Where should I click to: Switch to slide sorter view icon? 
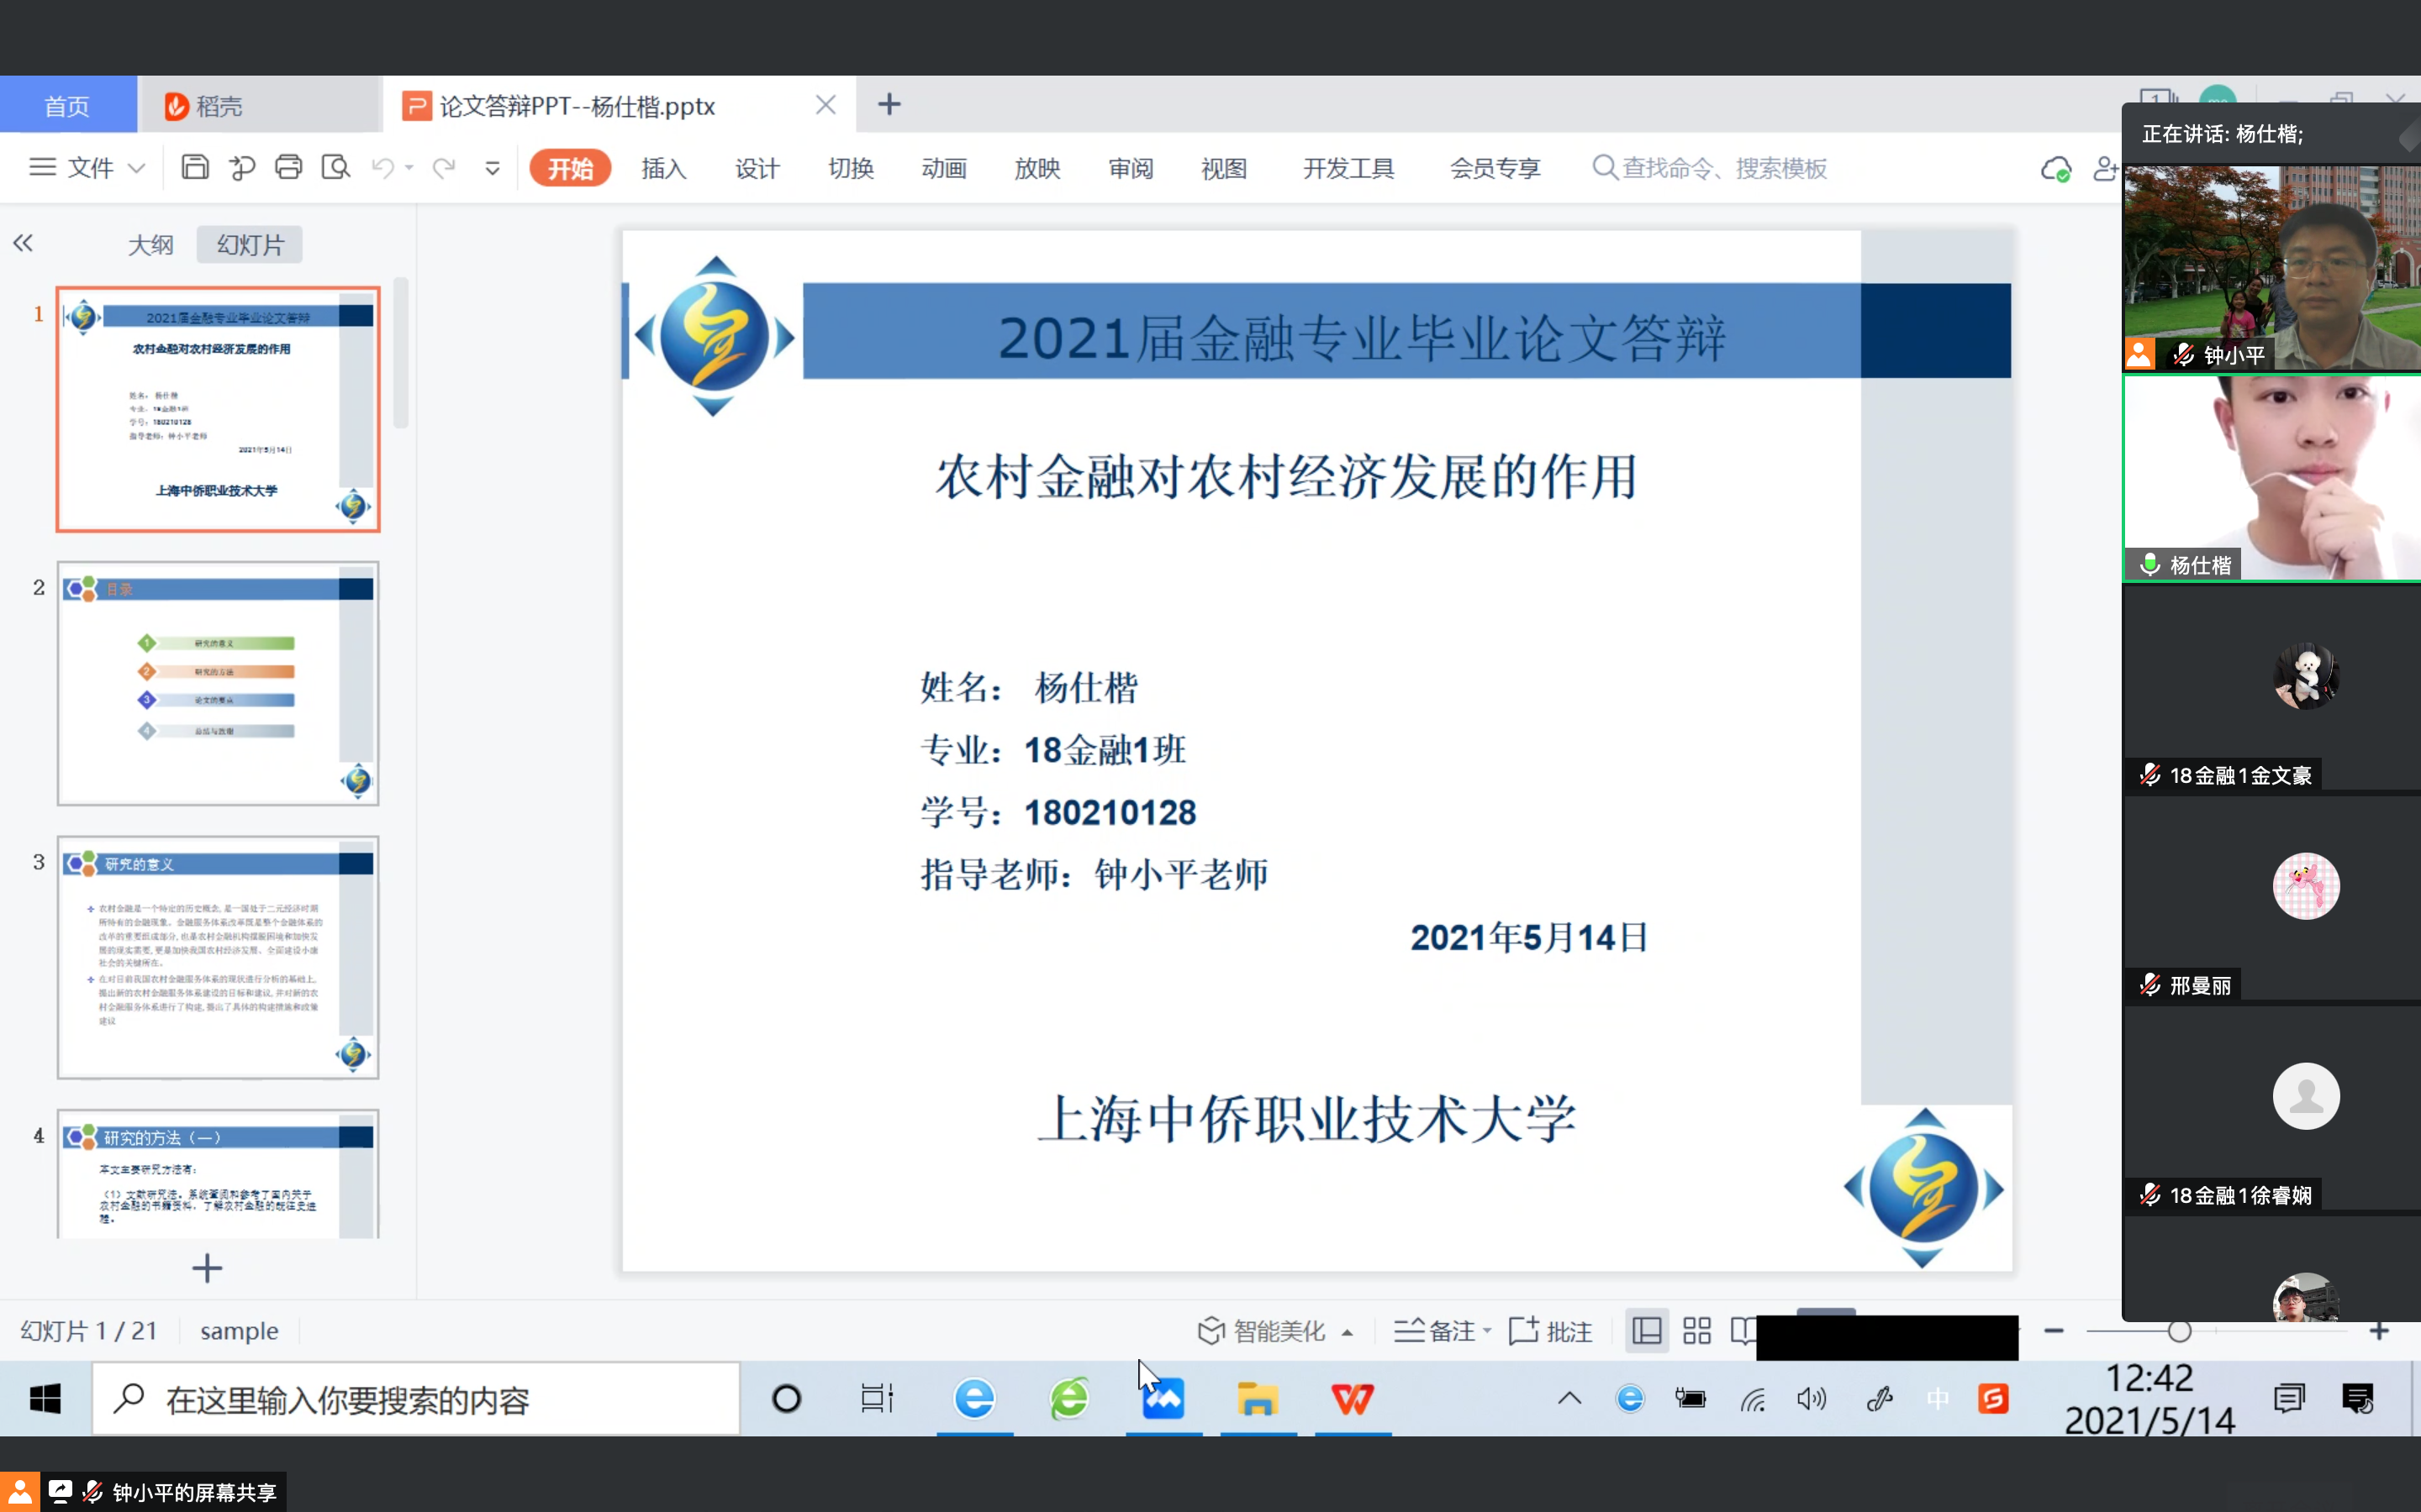(x=1696, y=1331)
